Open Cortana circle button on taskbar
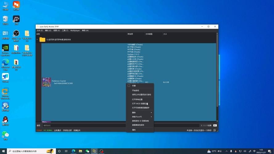This screenshot has height=154, width=274. pyautogui.click(x=59, y=151)
